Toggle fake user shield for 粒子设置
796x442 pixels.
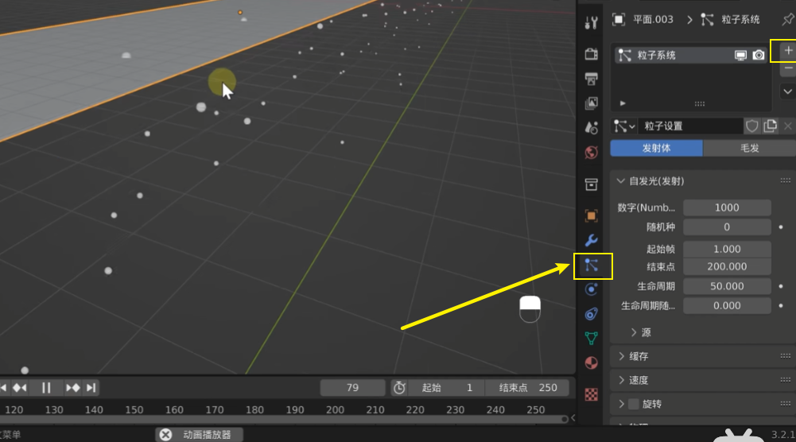751,126
